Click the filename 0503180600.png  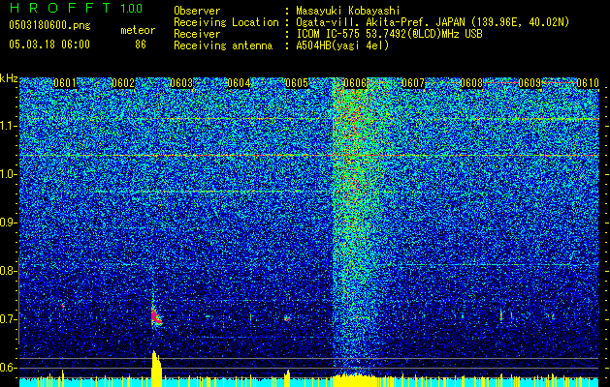49,26
